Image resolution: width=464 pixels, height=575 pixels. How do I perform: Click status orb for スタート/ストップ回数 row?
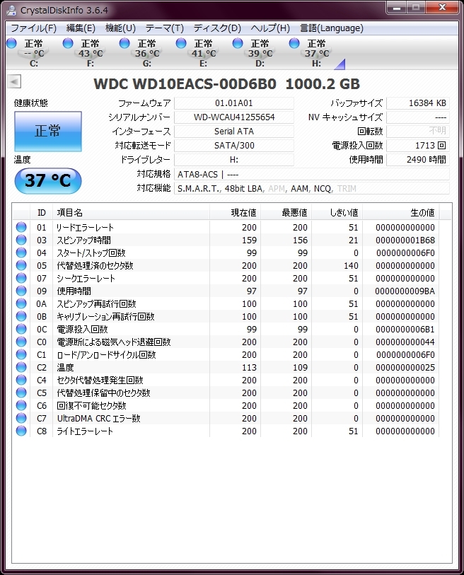coord(21,252)
